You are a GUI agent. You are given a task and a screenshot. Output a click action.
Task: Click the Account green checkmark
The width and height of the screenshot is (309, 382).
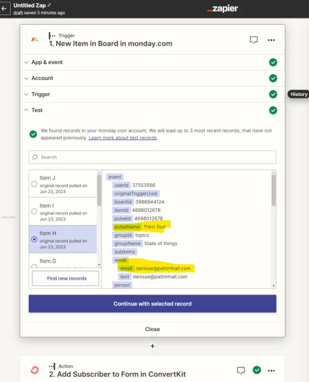pos(273,78)
